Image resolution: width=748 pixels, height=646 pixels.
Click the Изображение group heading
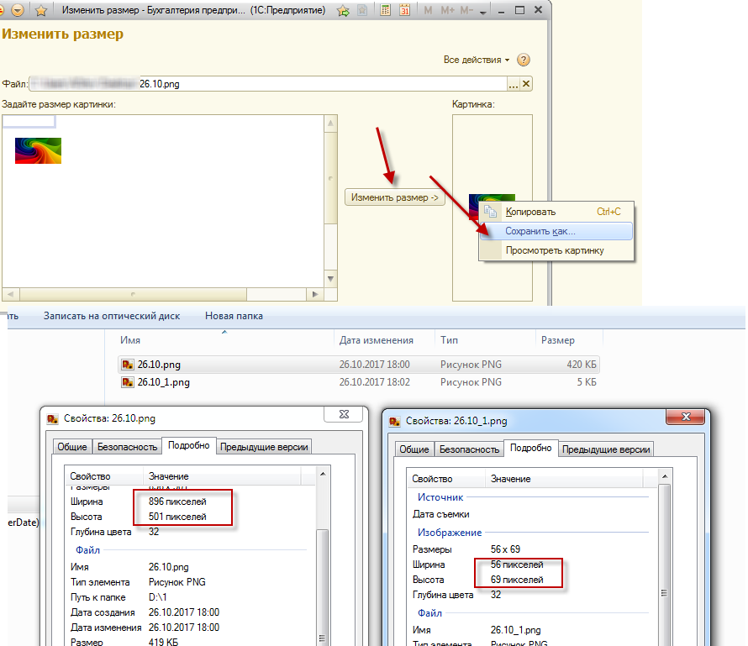coord(450,533)
